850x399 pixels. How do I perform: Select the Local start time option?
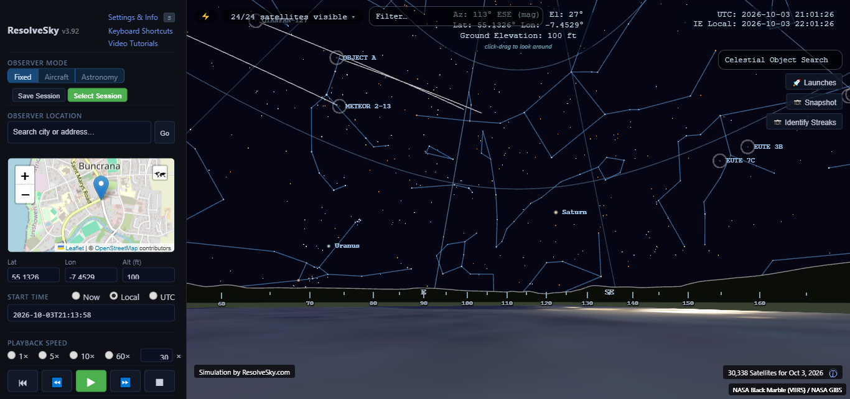coord(114,296)
